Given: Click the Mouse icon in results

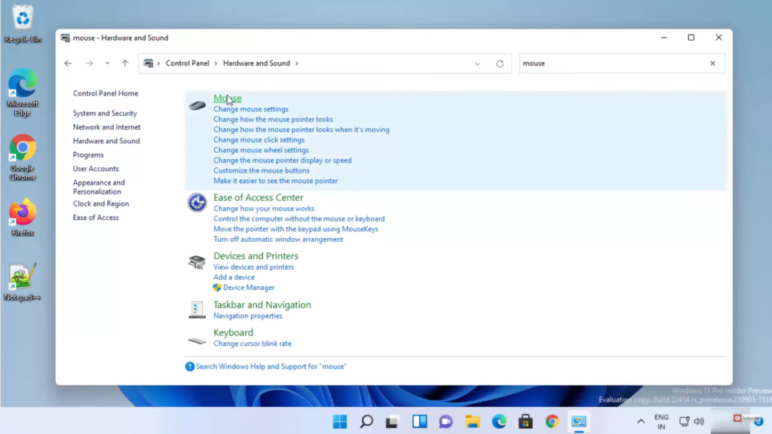Looking at the screenshot, I should (197, 105).
